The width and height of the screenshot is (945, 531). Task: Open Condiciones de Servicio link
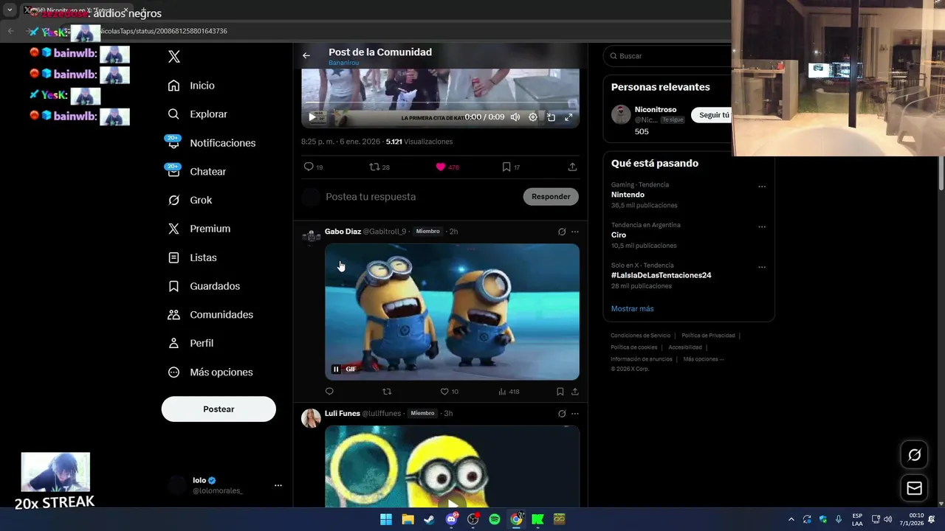pyautogui.click(x=640, y=336)
